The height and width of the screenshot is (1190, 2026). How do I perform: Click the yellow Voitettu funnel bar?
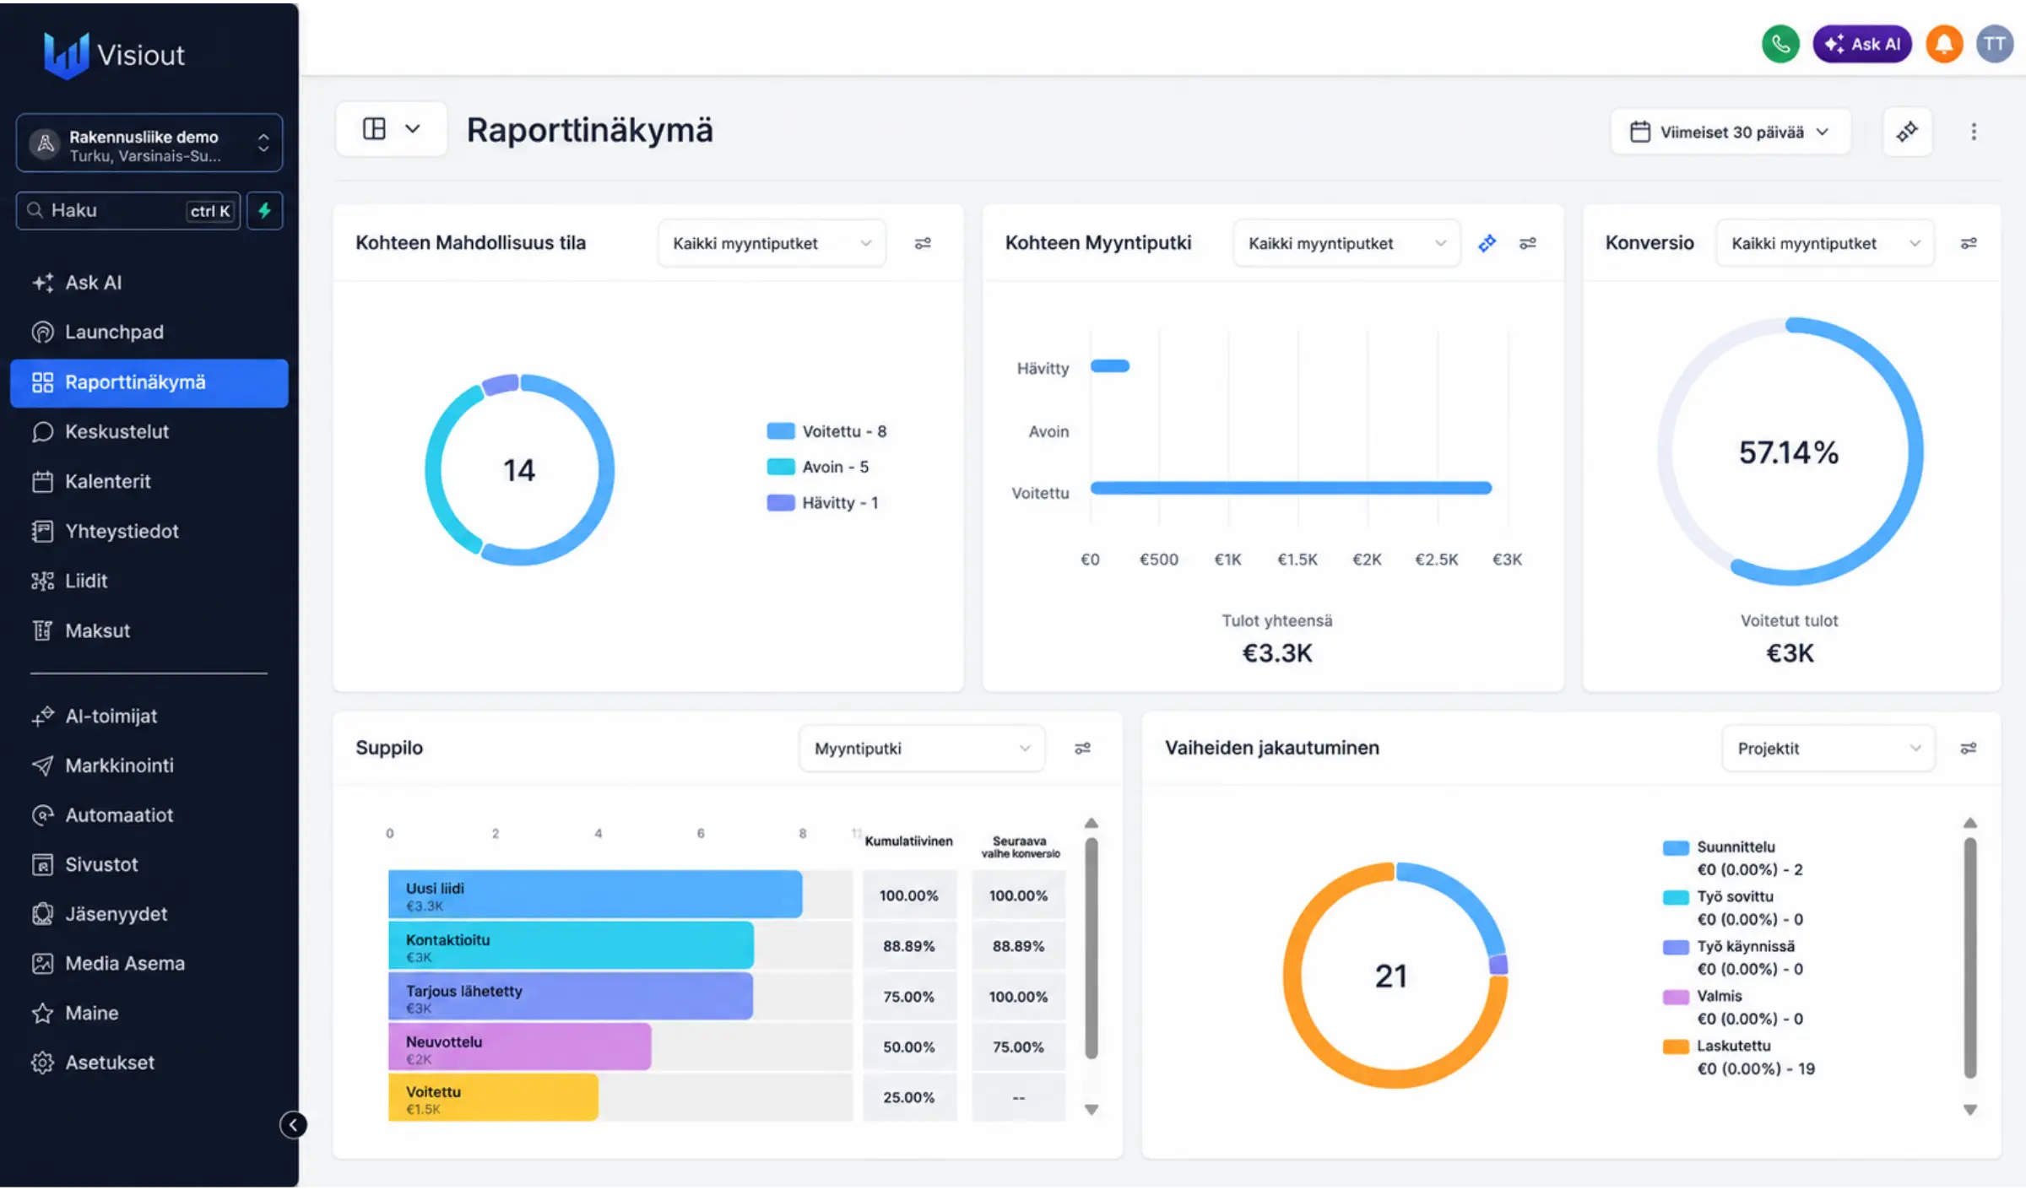click(x=494, y=1097)
